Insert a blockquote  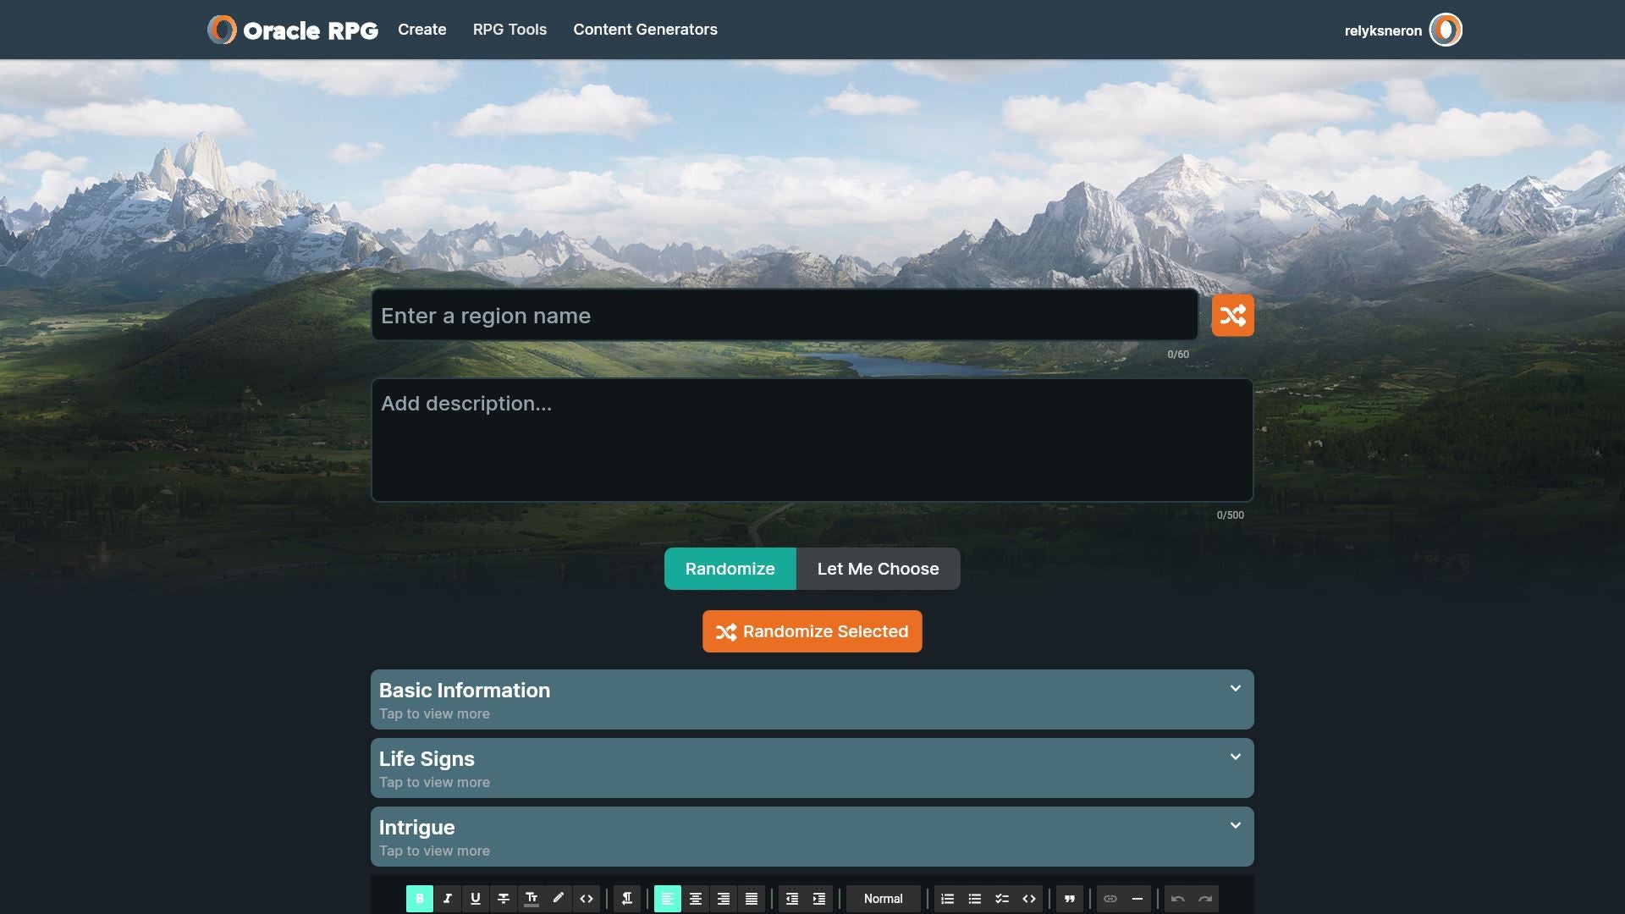click(x=1069, y=899)
